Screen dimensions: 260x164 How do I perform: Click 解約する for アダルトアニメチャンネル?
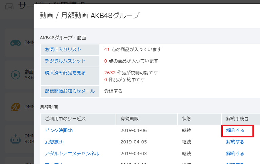coord(235,154)
